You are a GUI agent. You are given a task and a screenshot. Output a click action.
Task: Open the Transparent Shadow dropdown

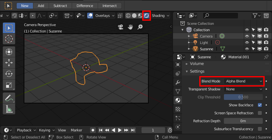point(243,89)
